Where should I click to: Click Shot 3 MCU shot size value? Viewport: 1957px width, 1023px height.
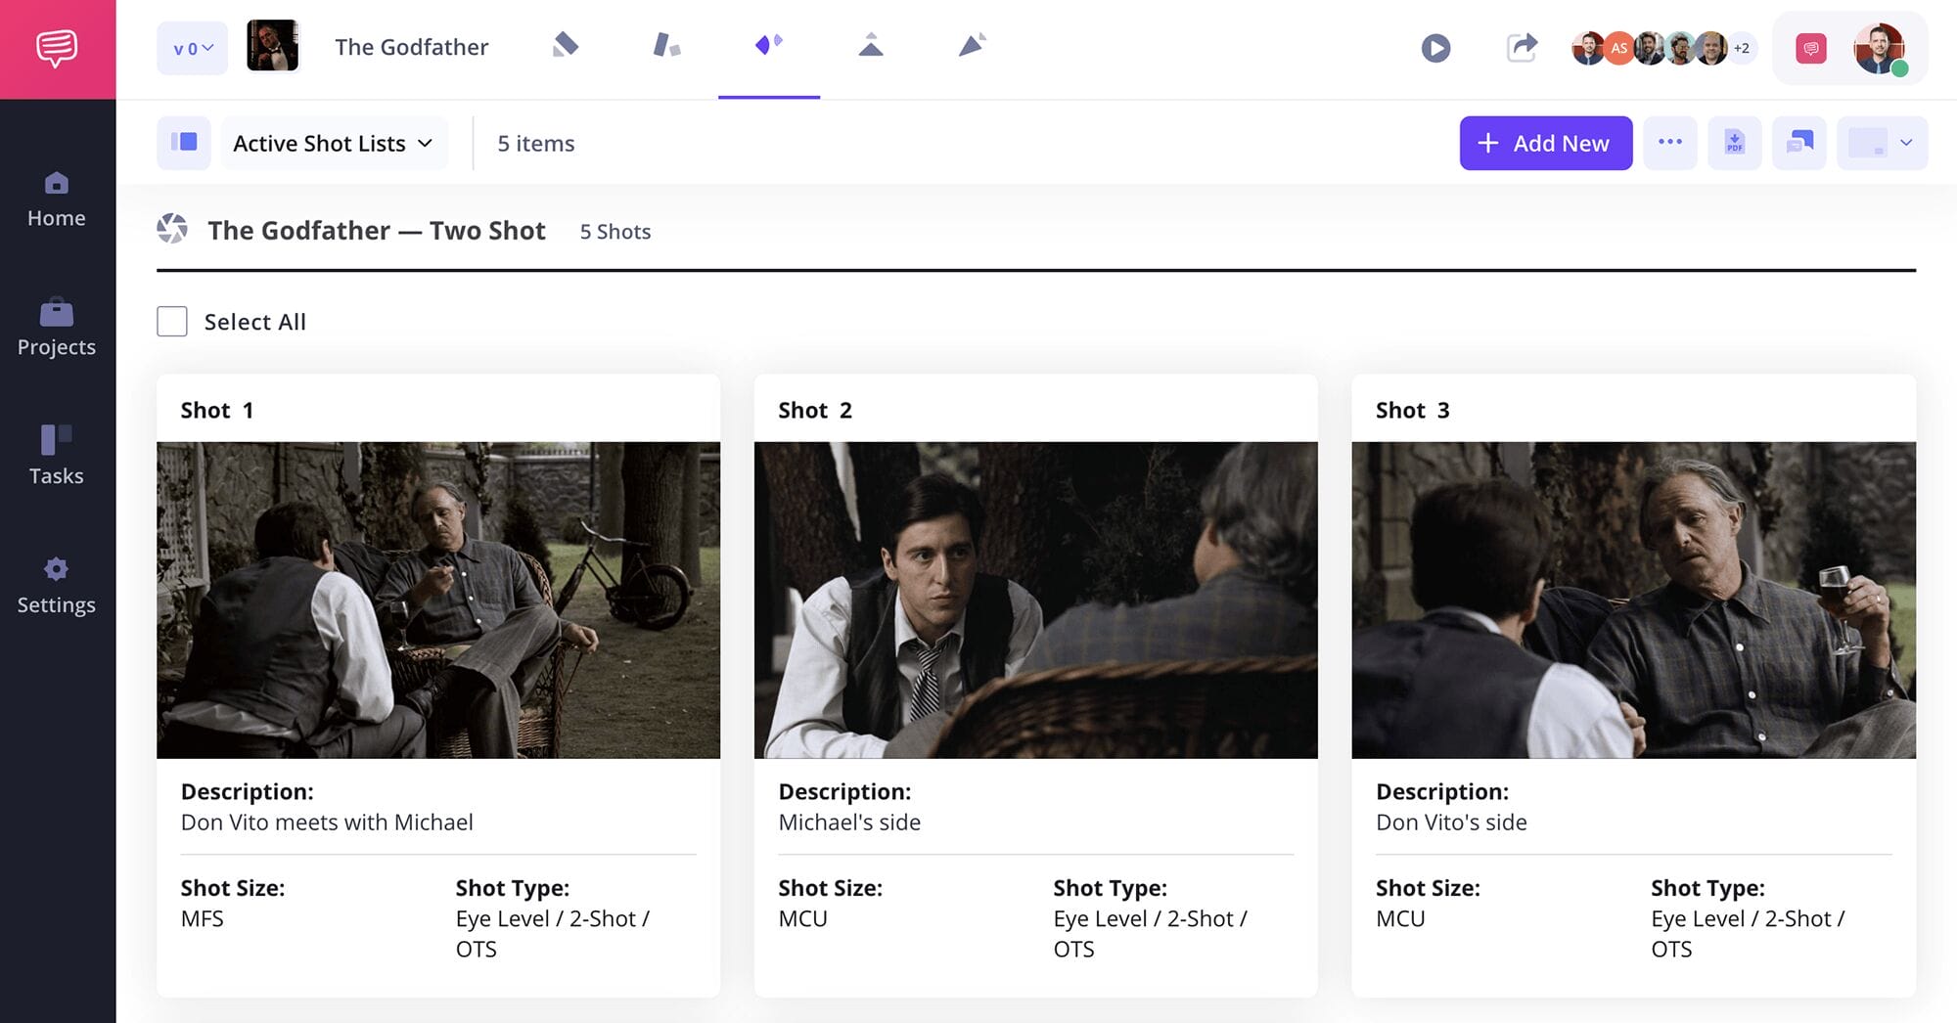(1401, 918)
